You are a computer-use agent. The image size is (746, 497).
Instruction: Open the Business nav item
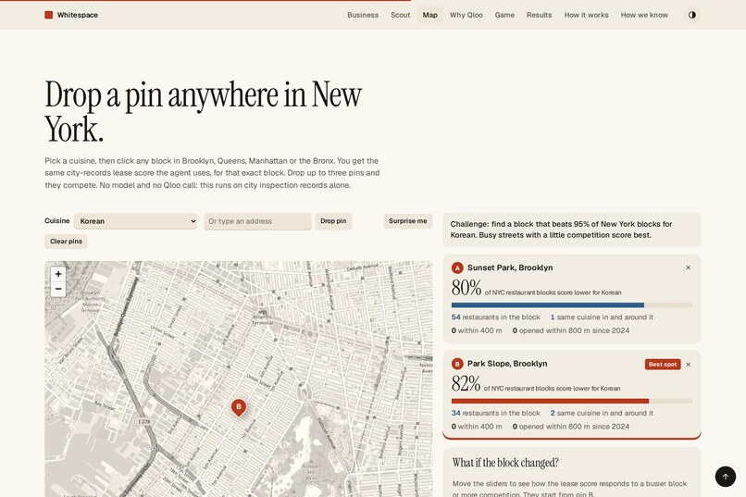(x=363, y=15)
